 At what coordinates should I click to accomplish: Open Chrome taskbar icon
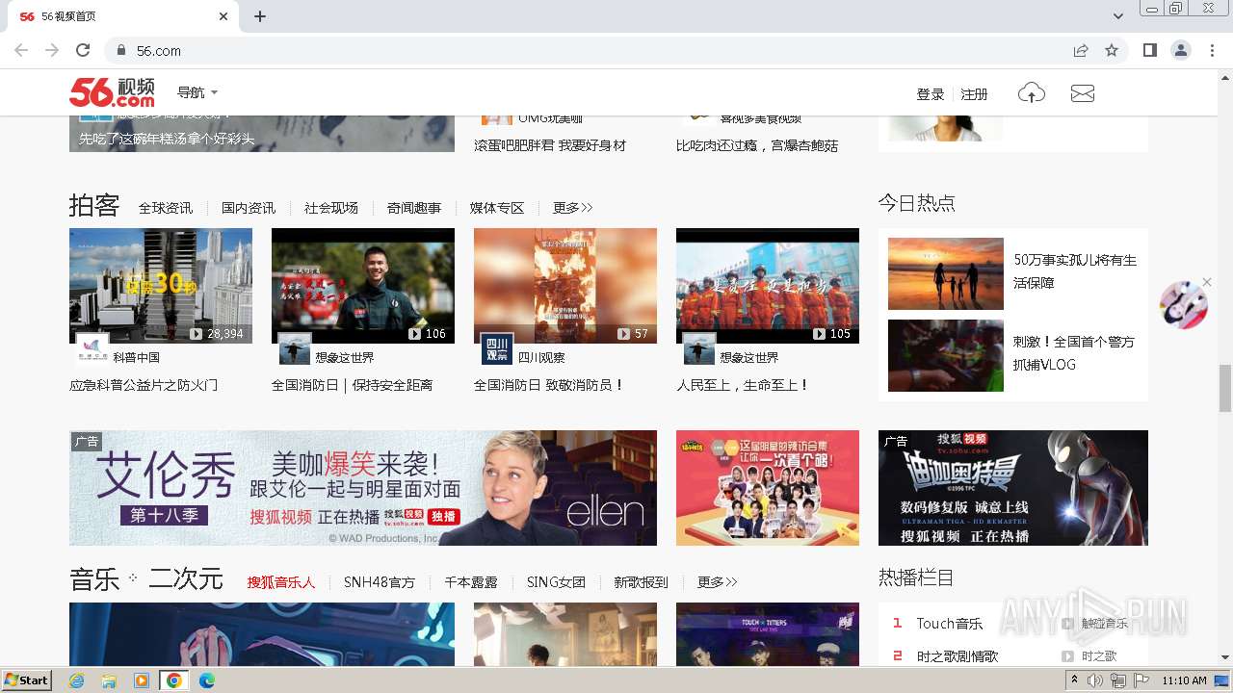click(174, 680)
